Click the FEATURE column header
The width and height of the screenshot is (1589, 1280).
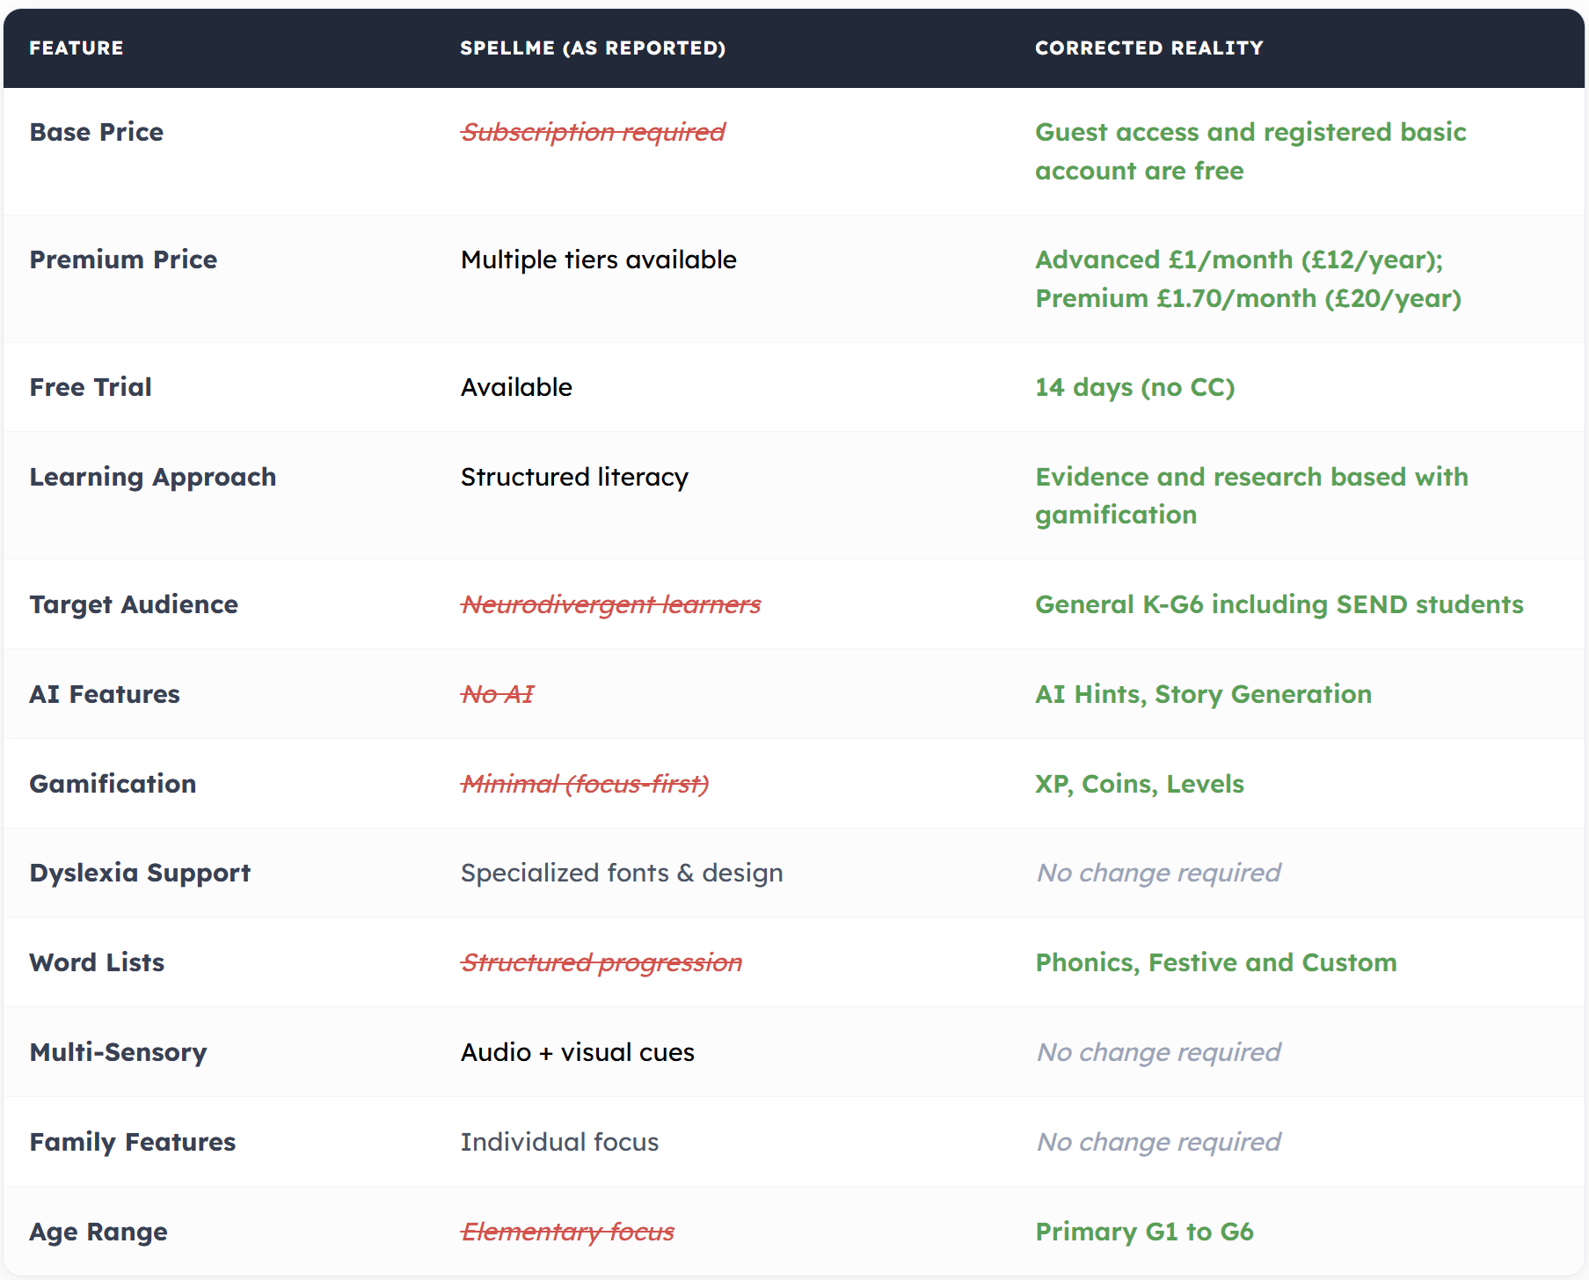coord(77,48)
